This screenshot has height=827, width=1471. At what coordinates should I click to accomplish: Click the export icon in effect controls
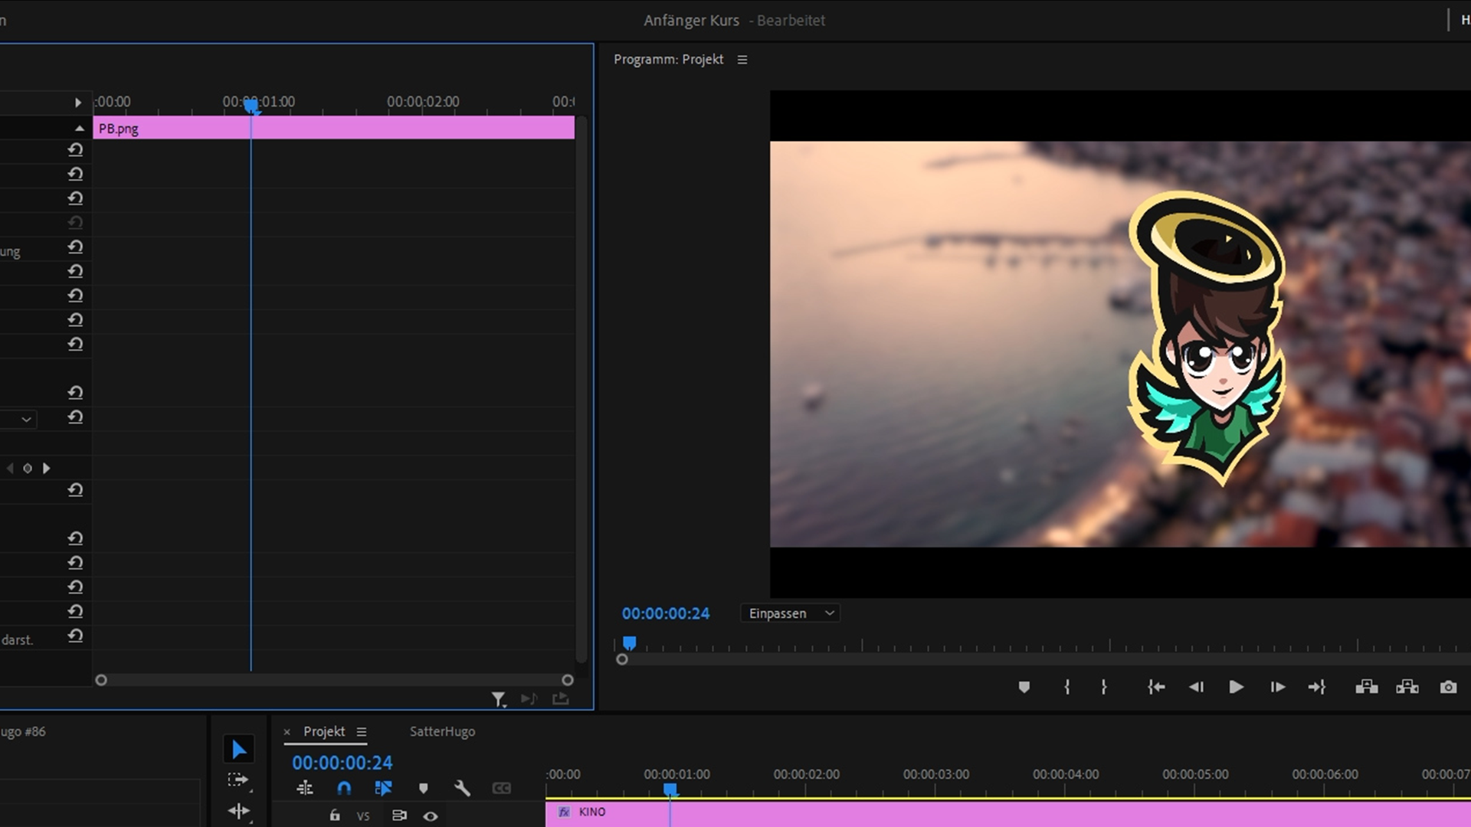(561, 698)
